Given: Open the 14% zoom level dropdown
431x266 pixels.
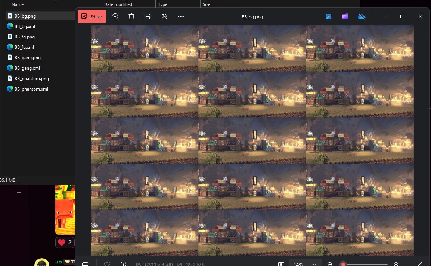Looking at the screenshot, I should click(x=306, y=264).
